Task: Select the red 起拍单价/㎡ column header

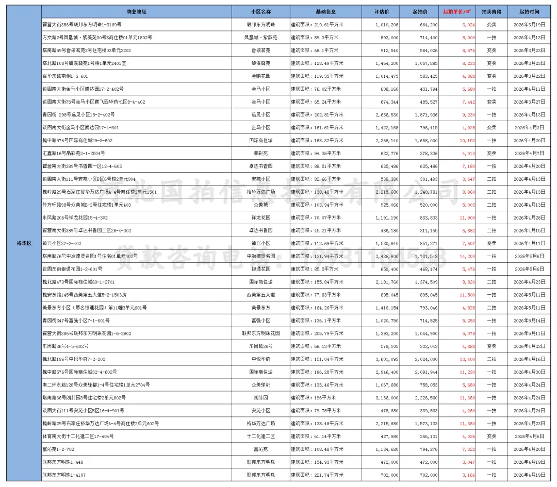Action: click(457, 12)
